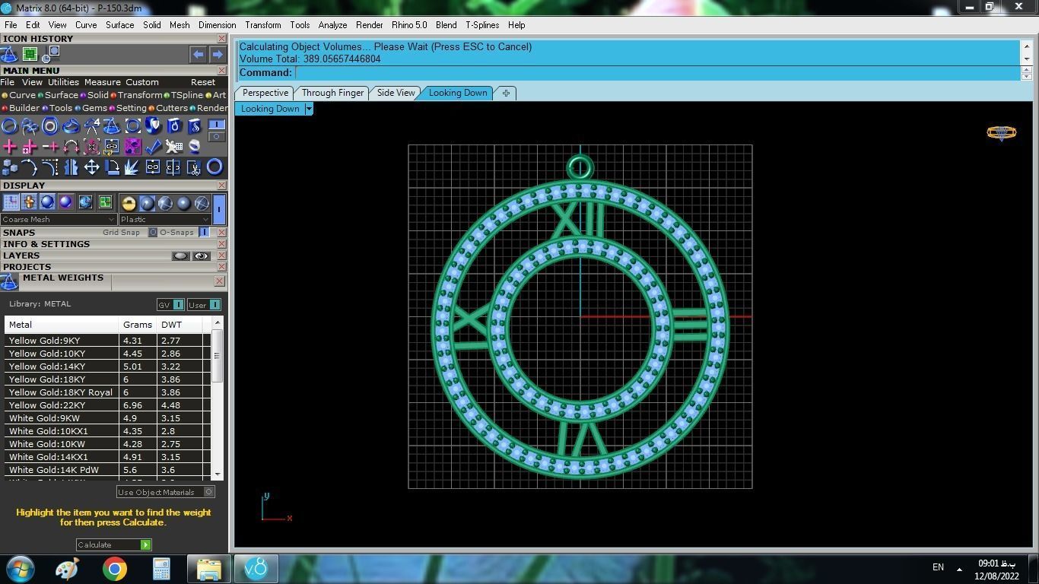Select the cubes group icon

[x=10, y=167]
